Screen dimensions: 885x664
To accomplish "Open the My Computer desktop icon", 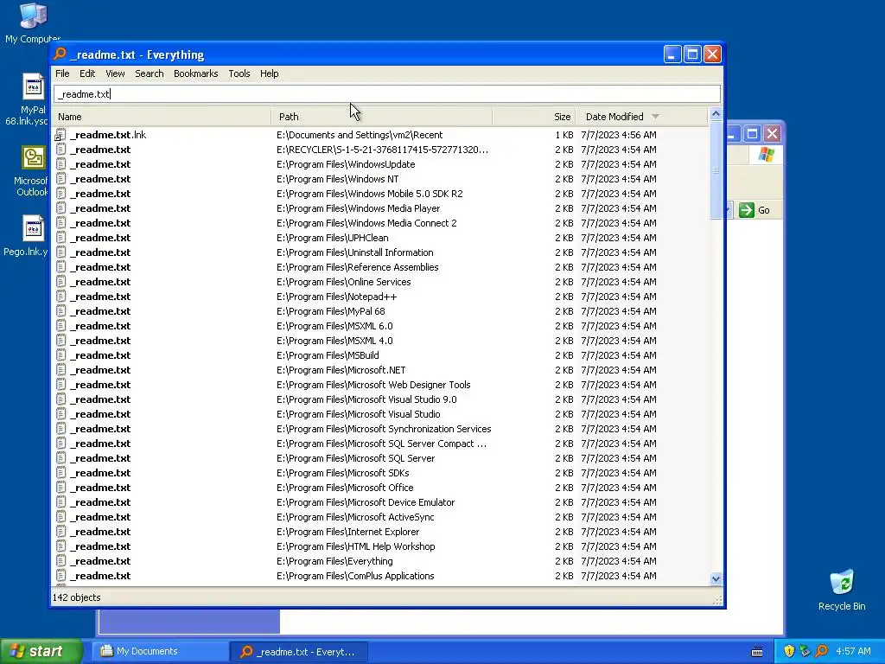I will tap(33, 22).
